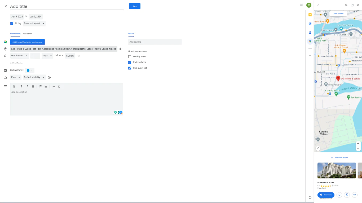Switch to Event details tab
Screen dimensions: 362x203
(15, 34)
